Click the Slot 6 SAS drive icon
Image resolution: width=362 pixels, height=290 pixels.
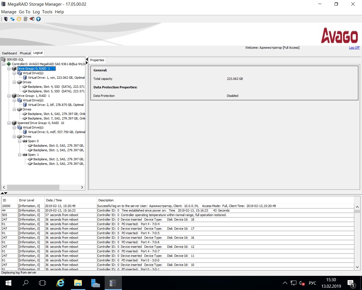[25, 114]
